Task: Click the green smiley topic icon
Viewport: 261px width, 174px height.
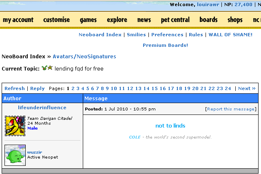Action: pos(44,68)
